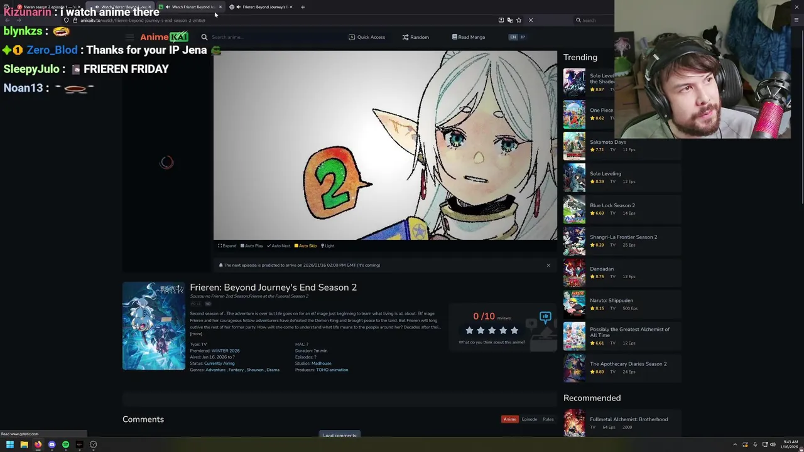
Task: Click Solo Leveling 12 Eps thumbnail
Action: pyautogui.click(x=574, y=178)
